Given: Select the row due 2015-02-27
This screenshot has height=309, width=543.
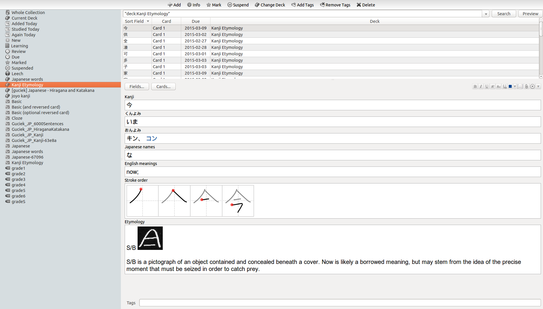Looking at the screenshot, I should [x=331, y=41].
